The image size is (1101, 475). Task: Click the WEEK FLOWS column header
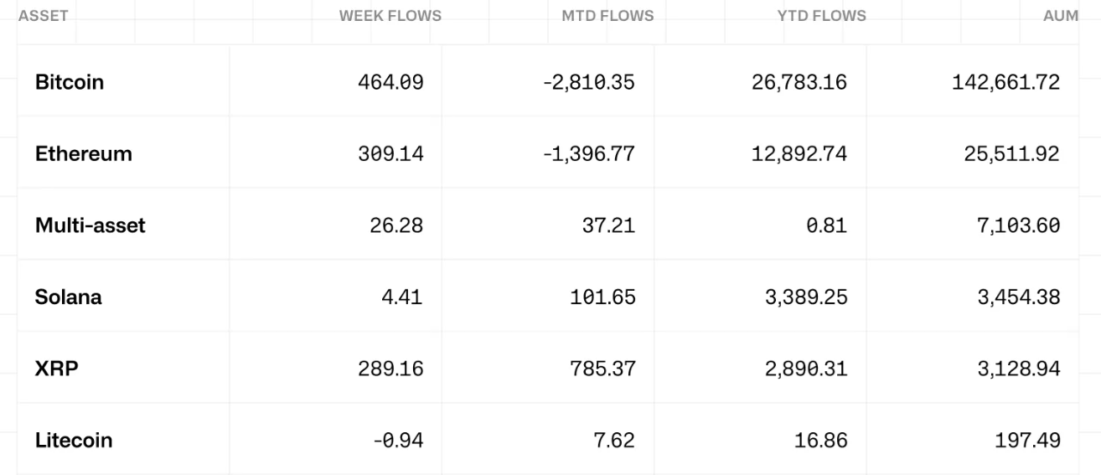pyautogui.click(x=390, y=16)
